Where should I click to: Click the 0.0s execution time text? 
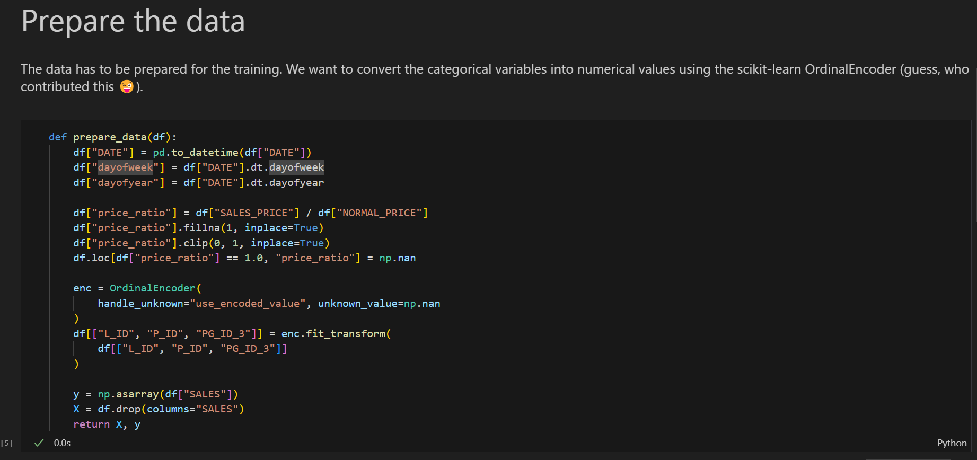(x=62, y=443)
